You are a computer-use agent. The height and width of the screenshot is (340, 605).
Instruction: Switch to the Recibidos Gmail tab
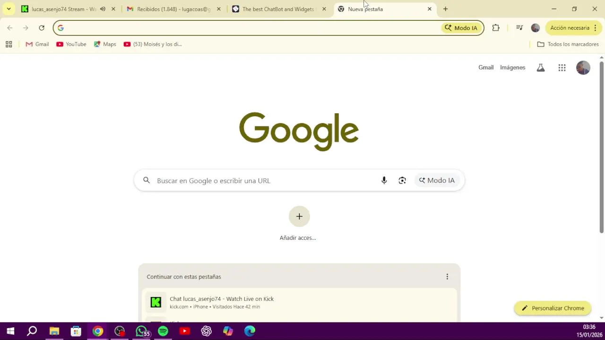(173, 9)
